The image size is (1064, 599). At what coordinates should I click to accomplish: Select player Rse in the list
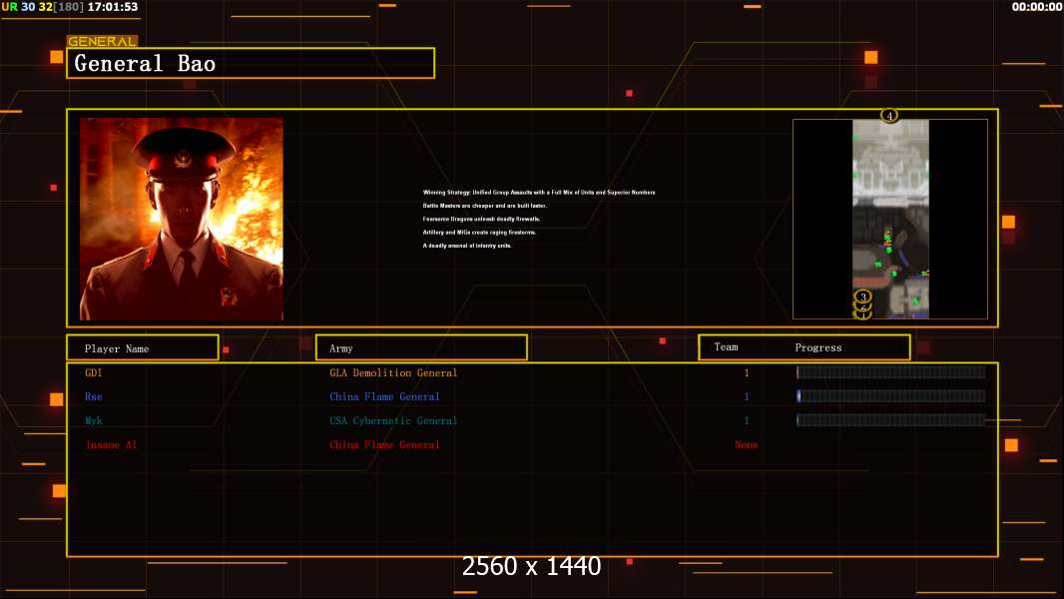[x=94, y=396]
